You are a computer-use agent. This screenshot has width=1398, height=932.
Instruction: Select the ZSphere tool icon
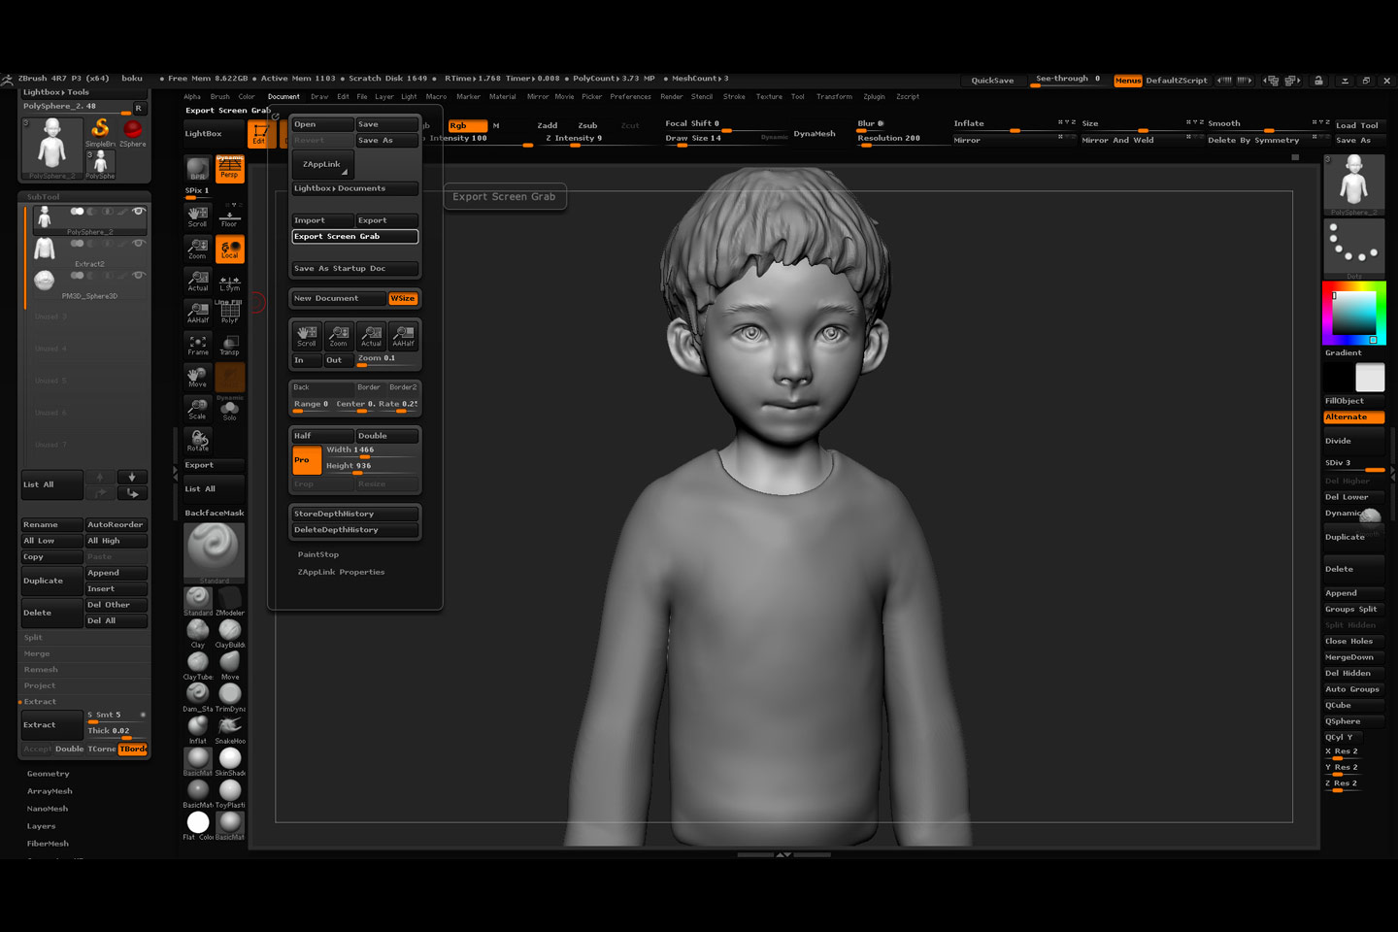pos(133,130)
